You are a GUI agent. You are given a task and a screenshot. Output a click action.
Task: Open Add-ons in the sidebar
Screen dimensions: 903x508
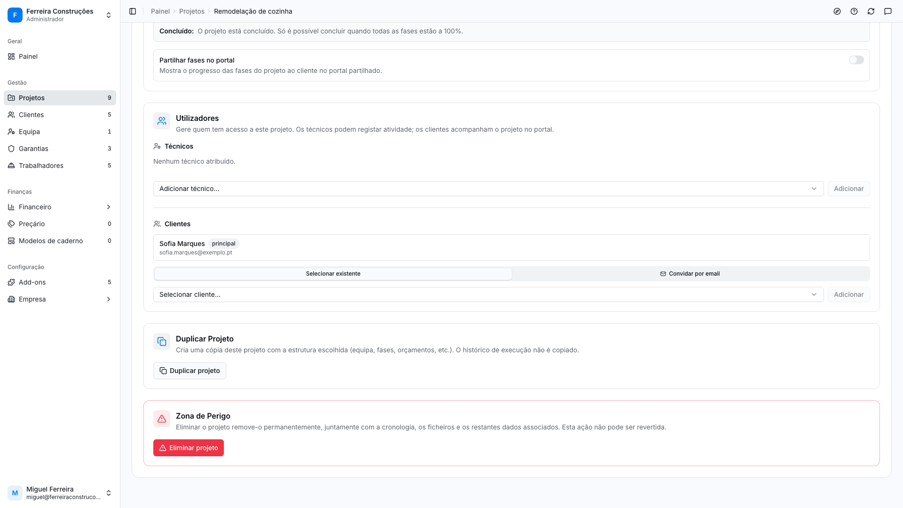[x=60, y=282]
